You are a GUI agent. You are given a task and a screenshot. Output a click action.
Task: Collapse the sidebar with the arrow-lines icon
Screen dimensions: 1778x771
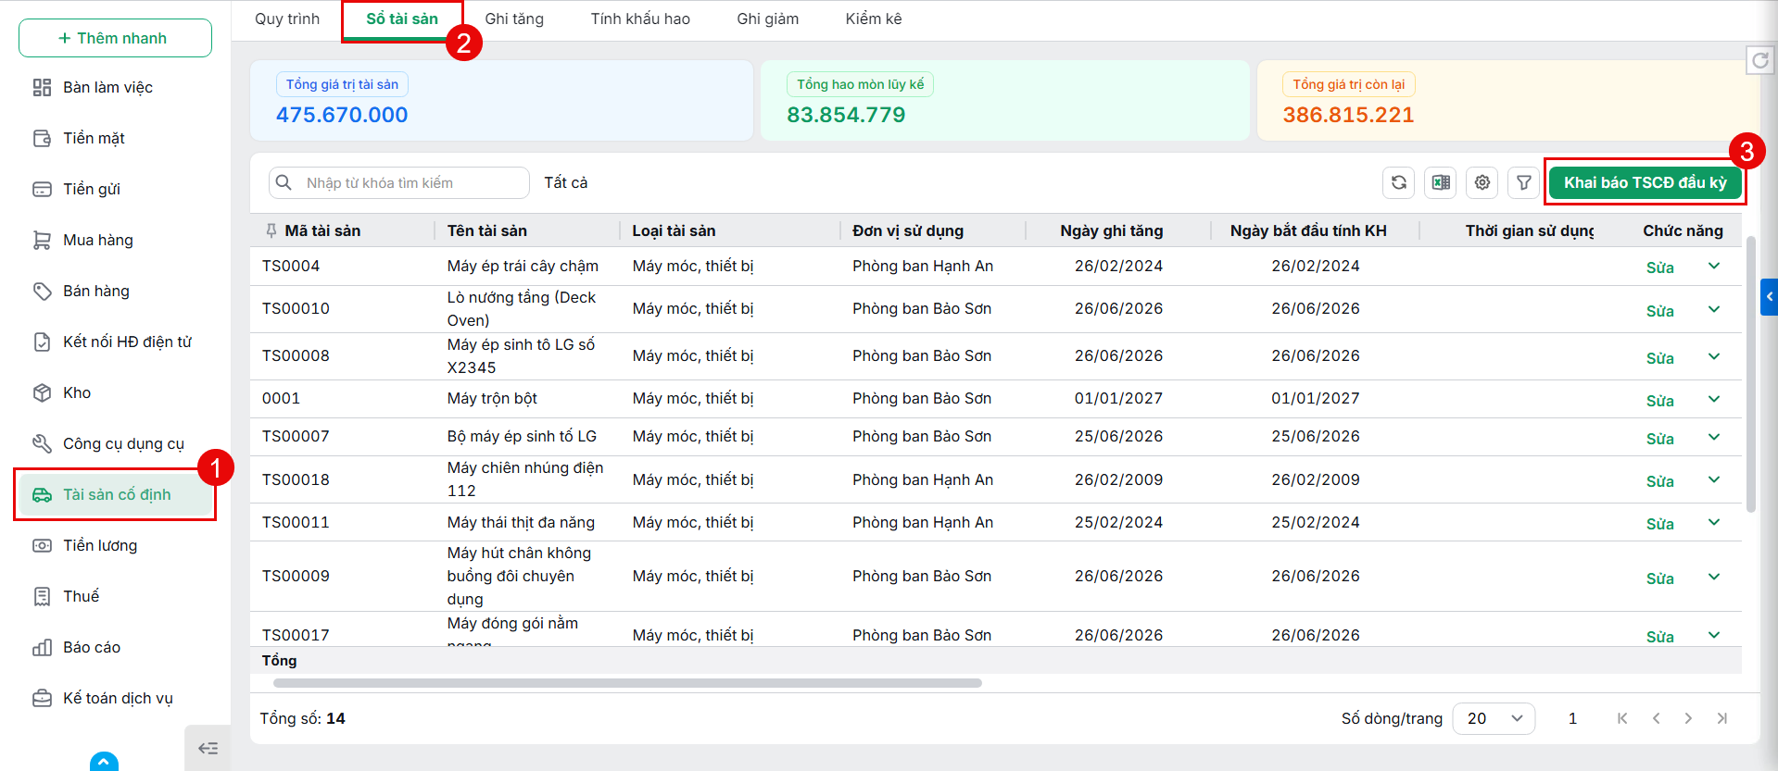pyautogui.click(x=208, y=748)
